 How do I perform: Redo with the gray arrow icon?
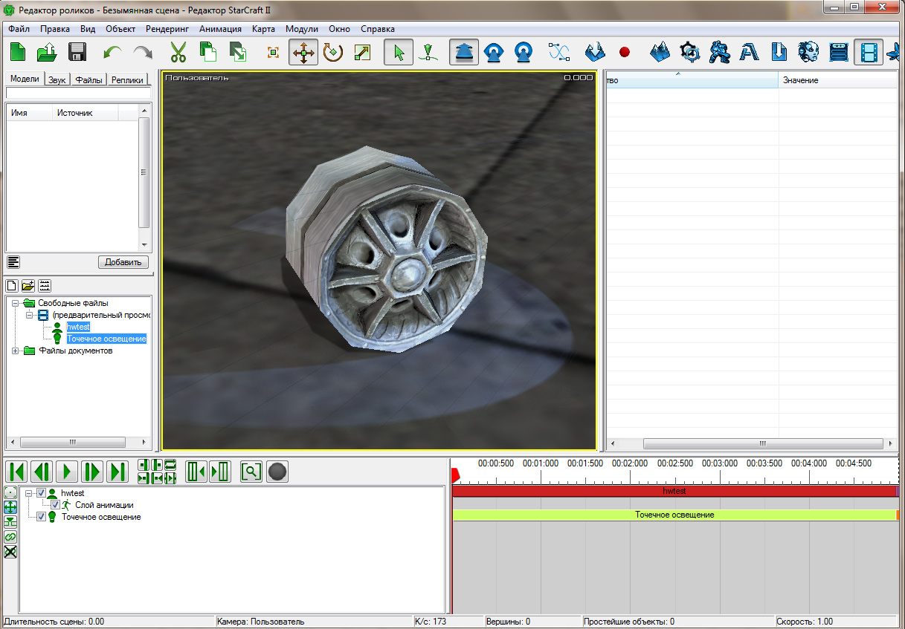point(142,53)
